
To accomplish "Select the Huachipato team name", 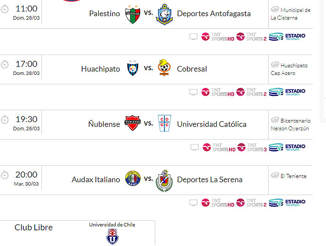I will 101,69.
